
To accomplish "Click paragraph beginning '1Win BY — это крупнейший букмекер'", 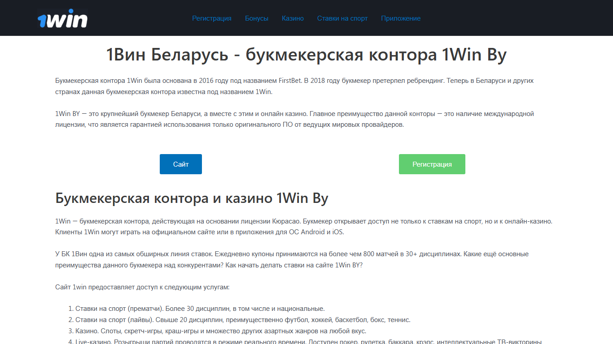I will pos(294,119).
